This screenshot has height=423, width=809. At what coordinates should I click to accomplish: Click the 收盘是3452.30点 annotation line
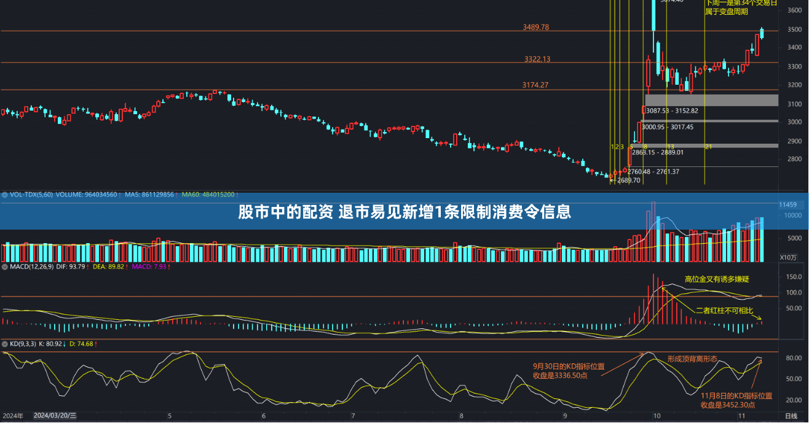728,405
